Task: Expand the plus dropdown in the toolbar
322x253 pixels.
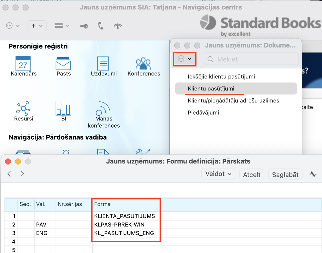Action: [x=37, y=26]
